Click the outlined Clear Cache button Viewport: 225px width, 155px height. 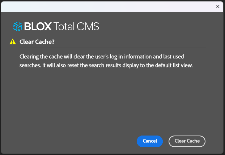point(187,141)
